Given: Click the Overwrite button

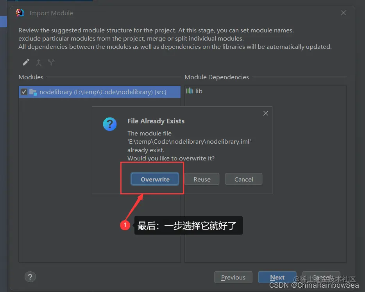Looking at the screenshot, I should pyautogui.click(x=155, y=179).
